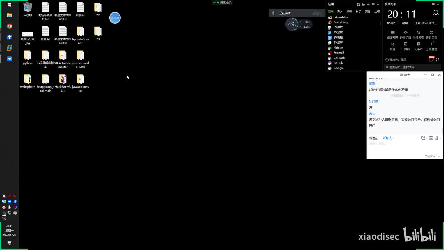Open 新建文本文档 (3).txt on desktop
Image resolution: width=444 pixels, height=250 pixels.
63,35
